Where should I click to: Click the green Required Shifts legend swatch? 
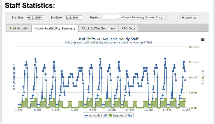(110, 115)
